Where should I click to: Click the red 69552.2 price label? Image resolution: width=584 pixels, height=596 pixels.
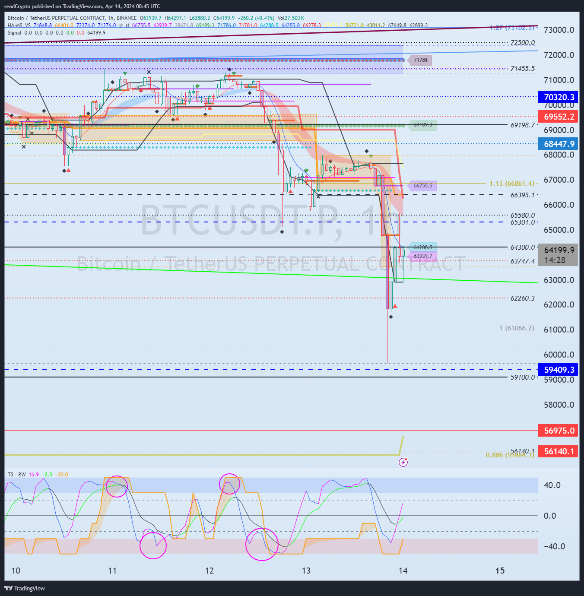point(559,117)
